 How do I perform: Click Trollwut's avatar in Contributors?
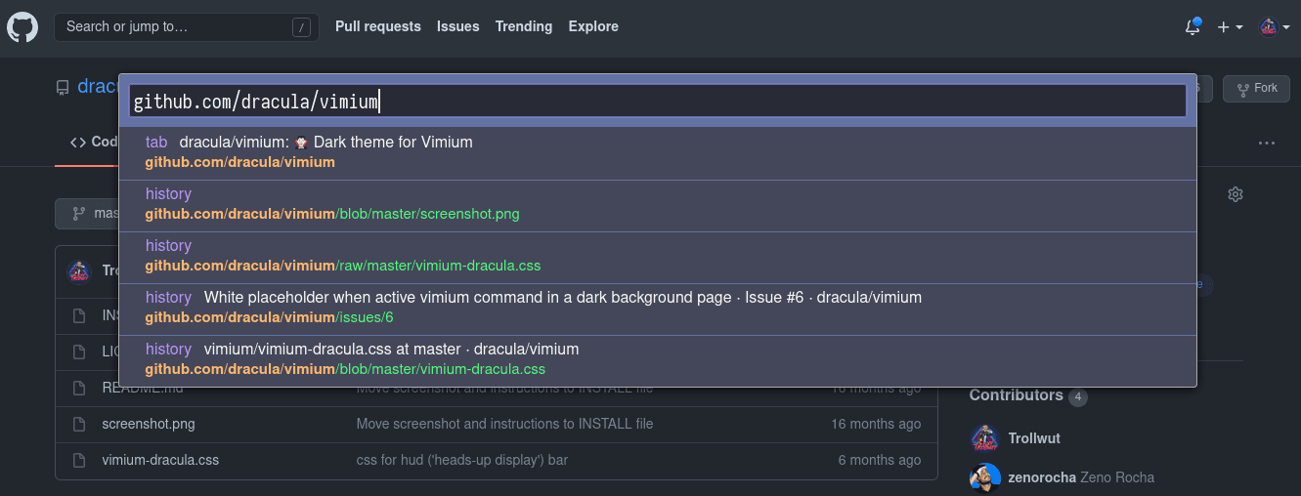[x=985, y=439]
